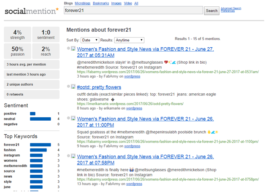Click the 'womens' keyword label
The height and width of the screenshot is (192, 265).
click(11, 161)
